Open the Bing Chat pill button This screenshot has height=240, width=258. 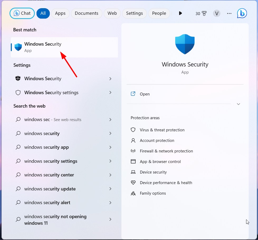(x=22, y=13)
